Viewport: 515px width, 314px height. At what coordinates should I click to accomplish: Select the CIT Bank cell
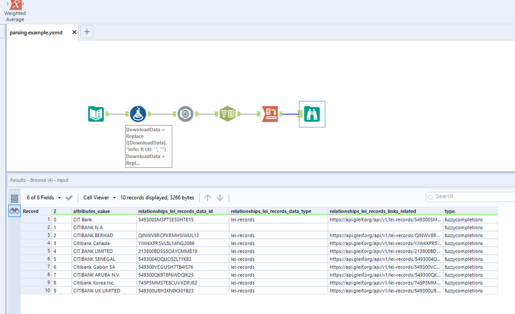(x=104, y=219)
